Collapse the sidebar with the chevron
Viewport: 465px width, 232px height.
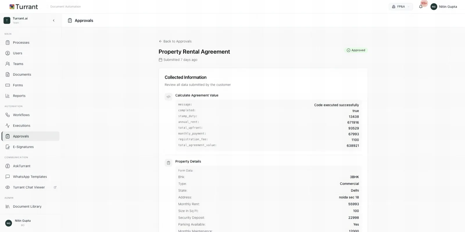tap(53, 20)
